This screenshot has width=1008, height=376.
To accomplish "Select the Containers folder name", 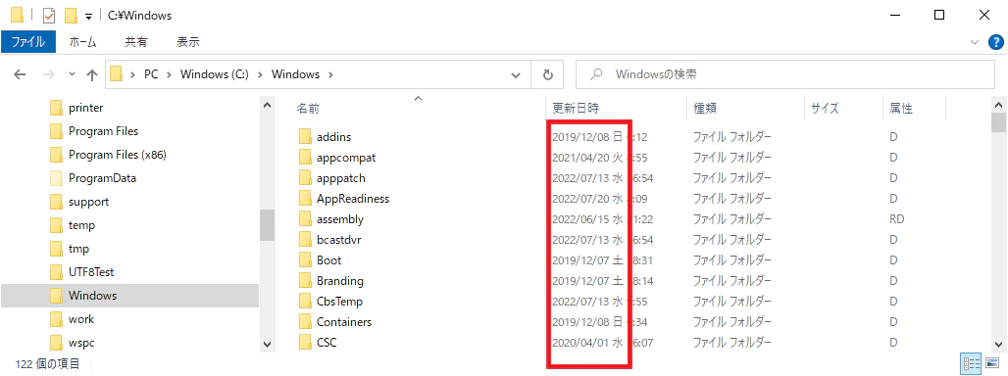I will pyautogui.click(x=344, y=321).
